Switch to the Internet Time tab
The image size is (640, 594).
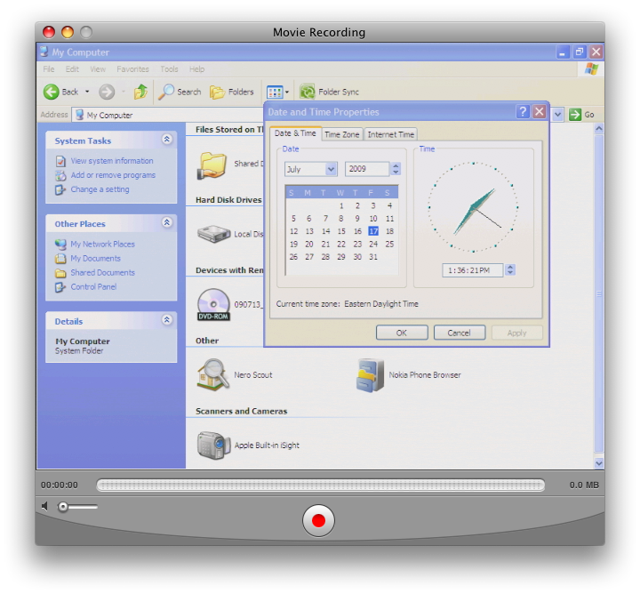point(390,134)
